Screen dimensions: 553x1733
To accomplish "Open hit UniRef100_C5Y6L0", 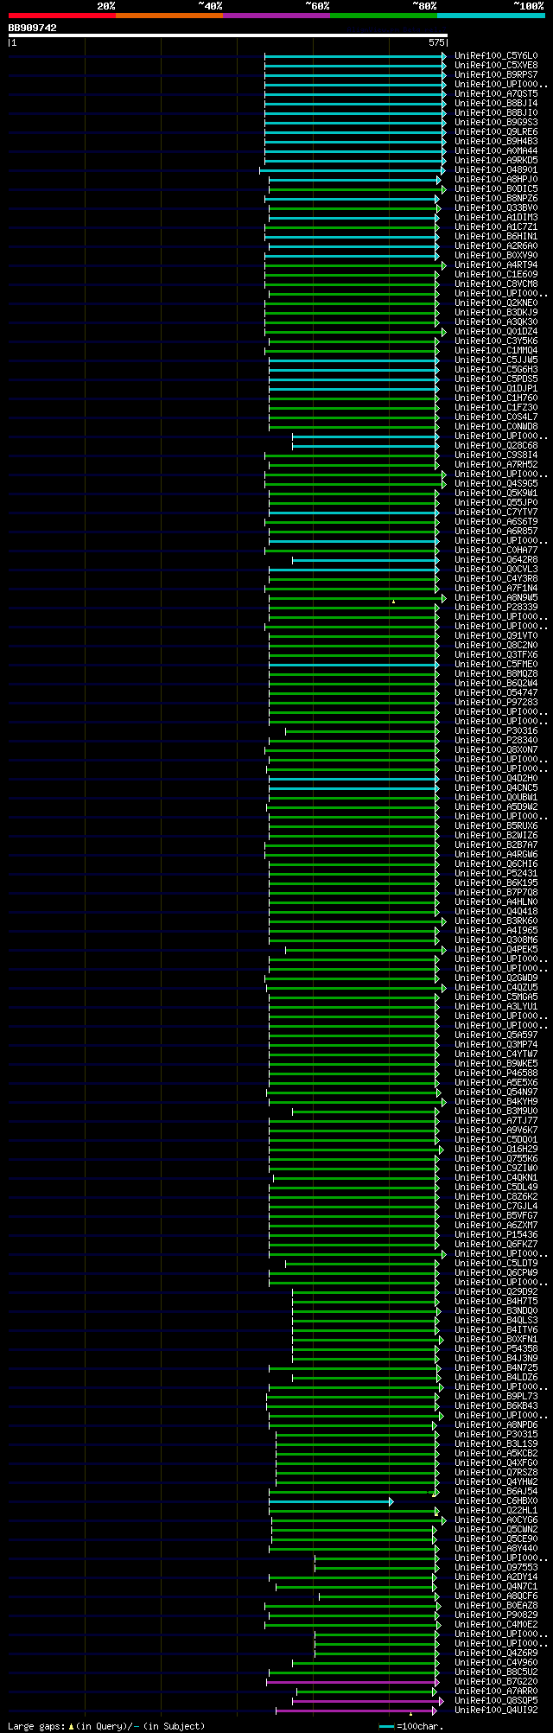I will click(496, 56).
